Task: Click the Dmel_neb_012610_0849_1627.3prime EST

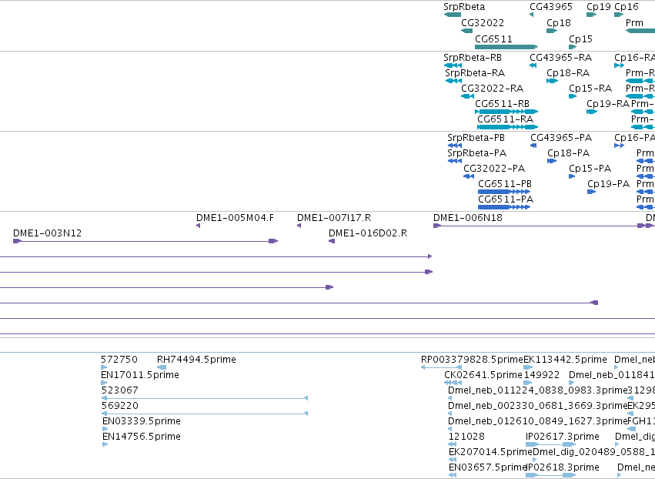Action: pyautogui.click(x=450, y=429)
